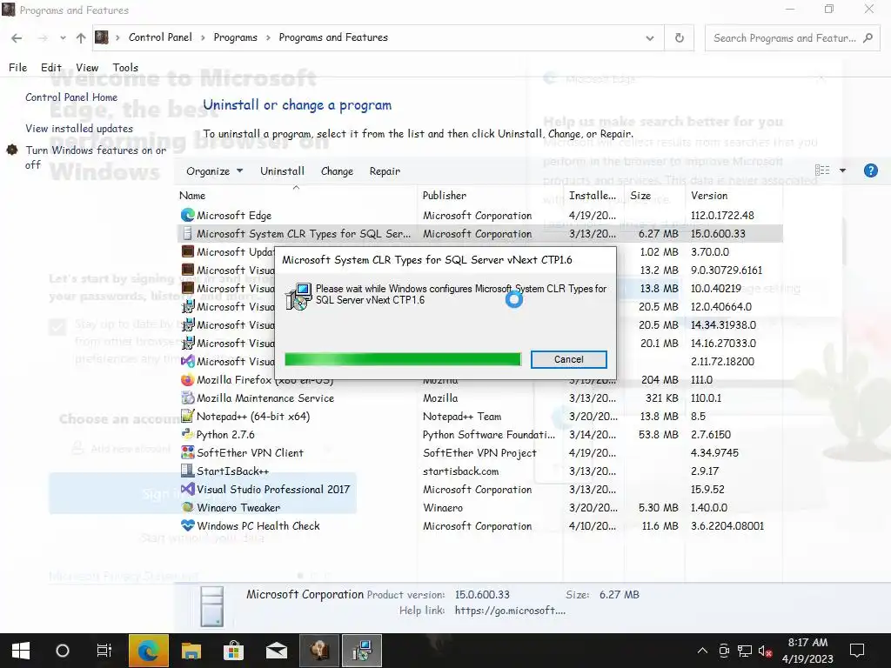Click the Microsoft Update program icon

tap(188, 251)
